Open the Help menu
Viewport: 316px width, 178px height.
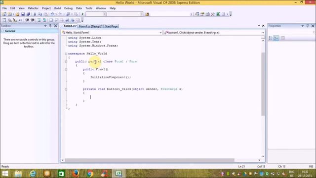coord(113,8)
